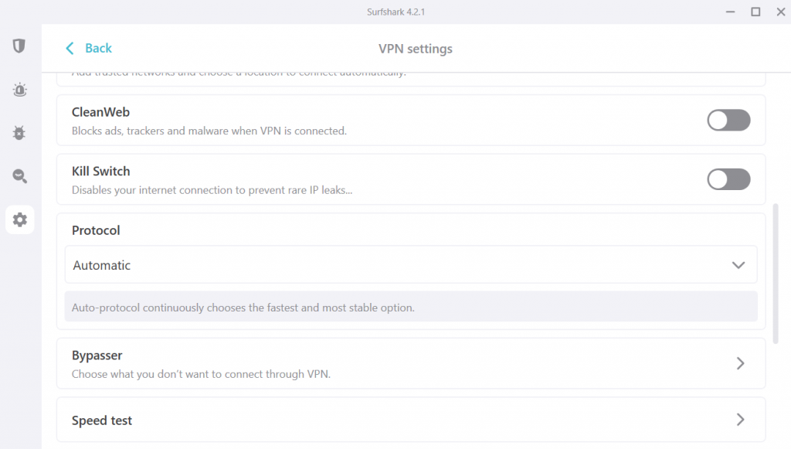Expand the Protocol dropdown chevron
The height and width of the screenshot is (449, 791).
[x=739, y=264]
